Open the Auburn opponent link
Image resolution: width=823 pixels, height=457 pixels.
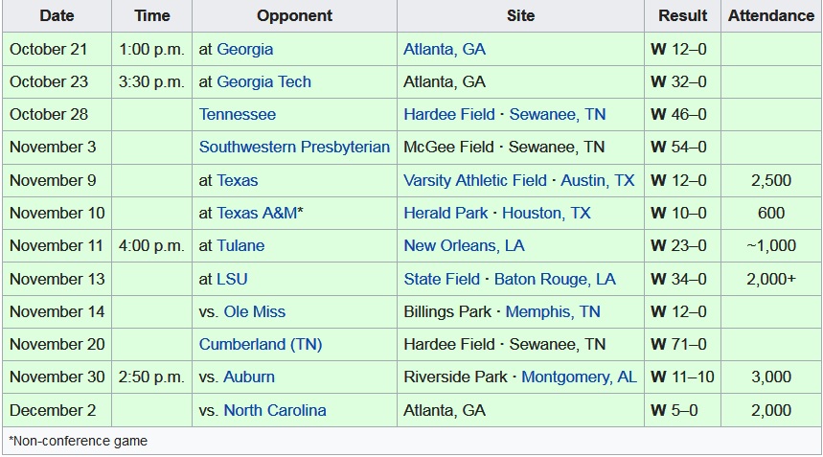249,377
